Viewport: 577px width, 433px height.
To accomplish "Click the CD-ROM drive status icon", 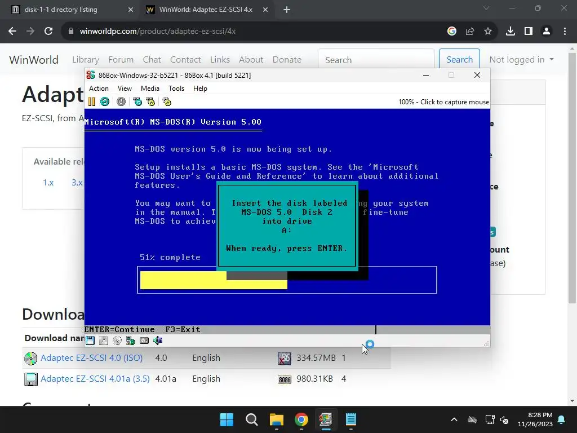I will click(117, 341).
